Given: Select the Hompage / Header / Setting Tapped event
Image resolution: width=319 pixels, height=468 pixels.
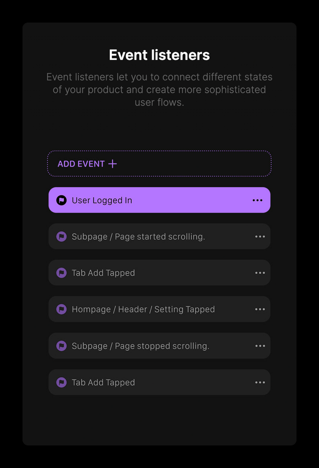Looking at the screenshot, I should coord(159,309).
